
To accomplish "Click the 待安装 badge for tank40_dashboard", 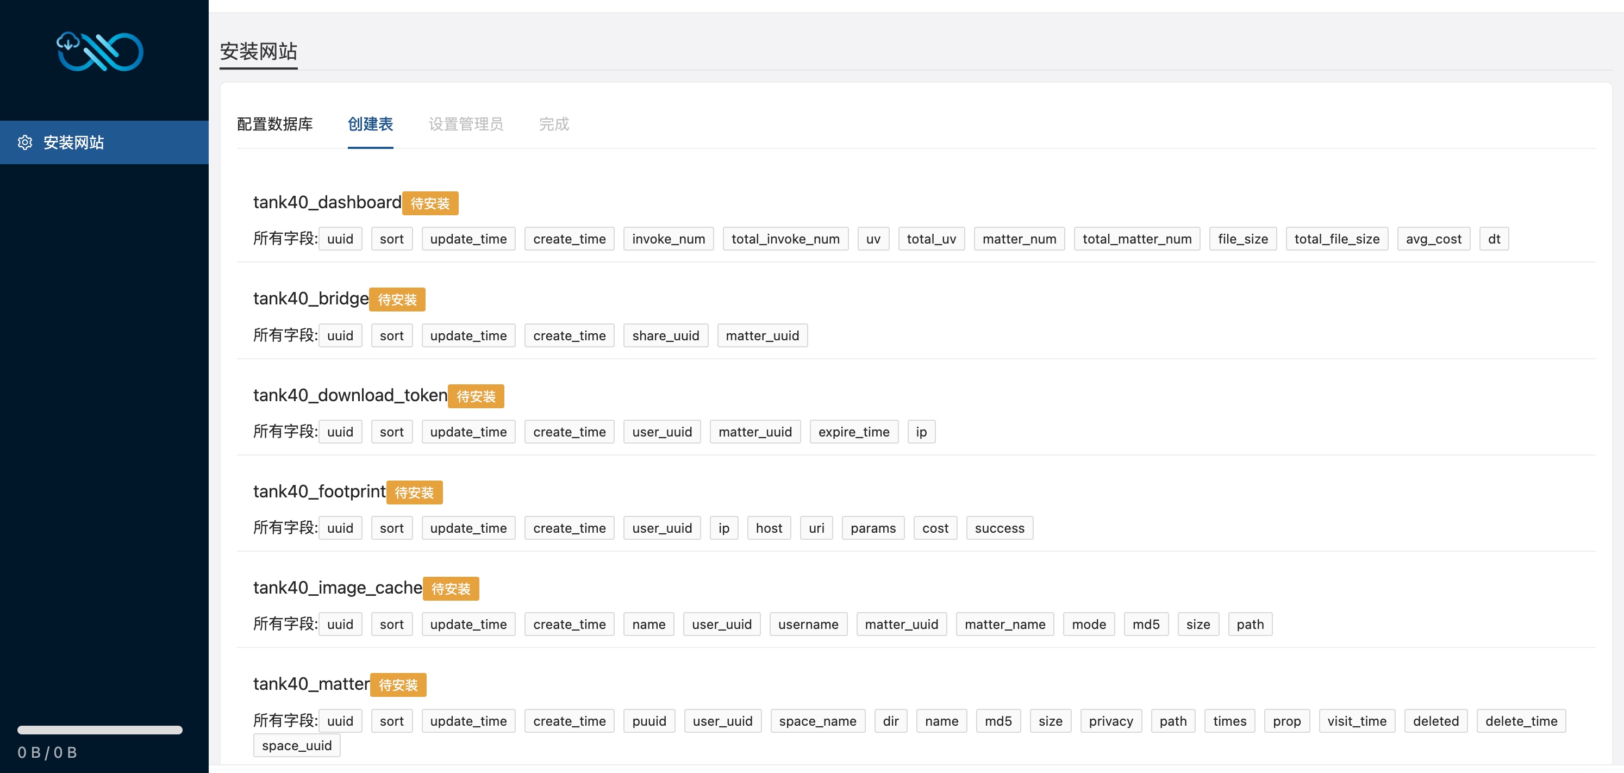I will click(430, 203).
